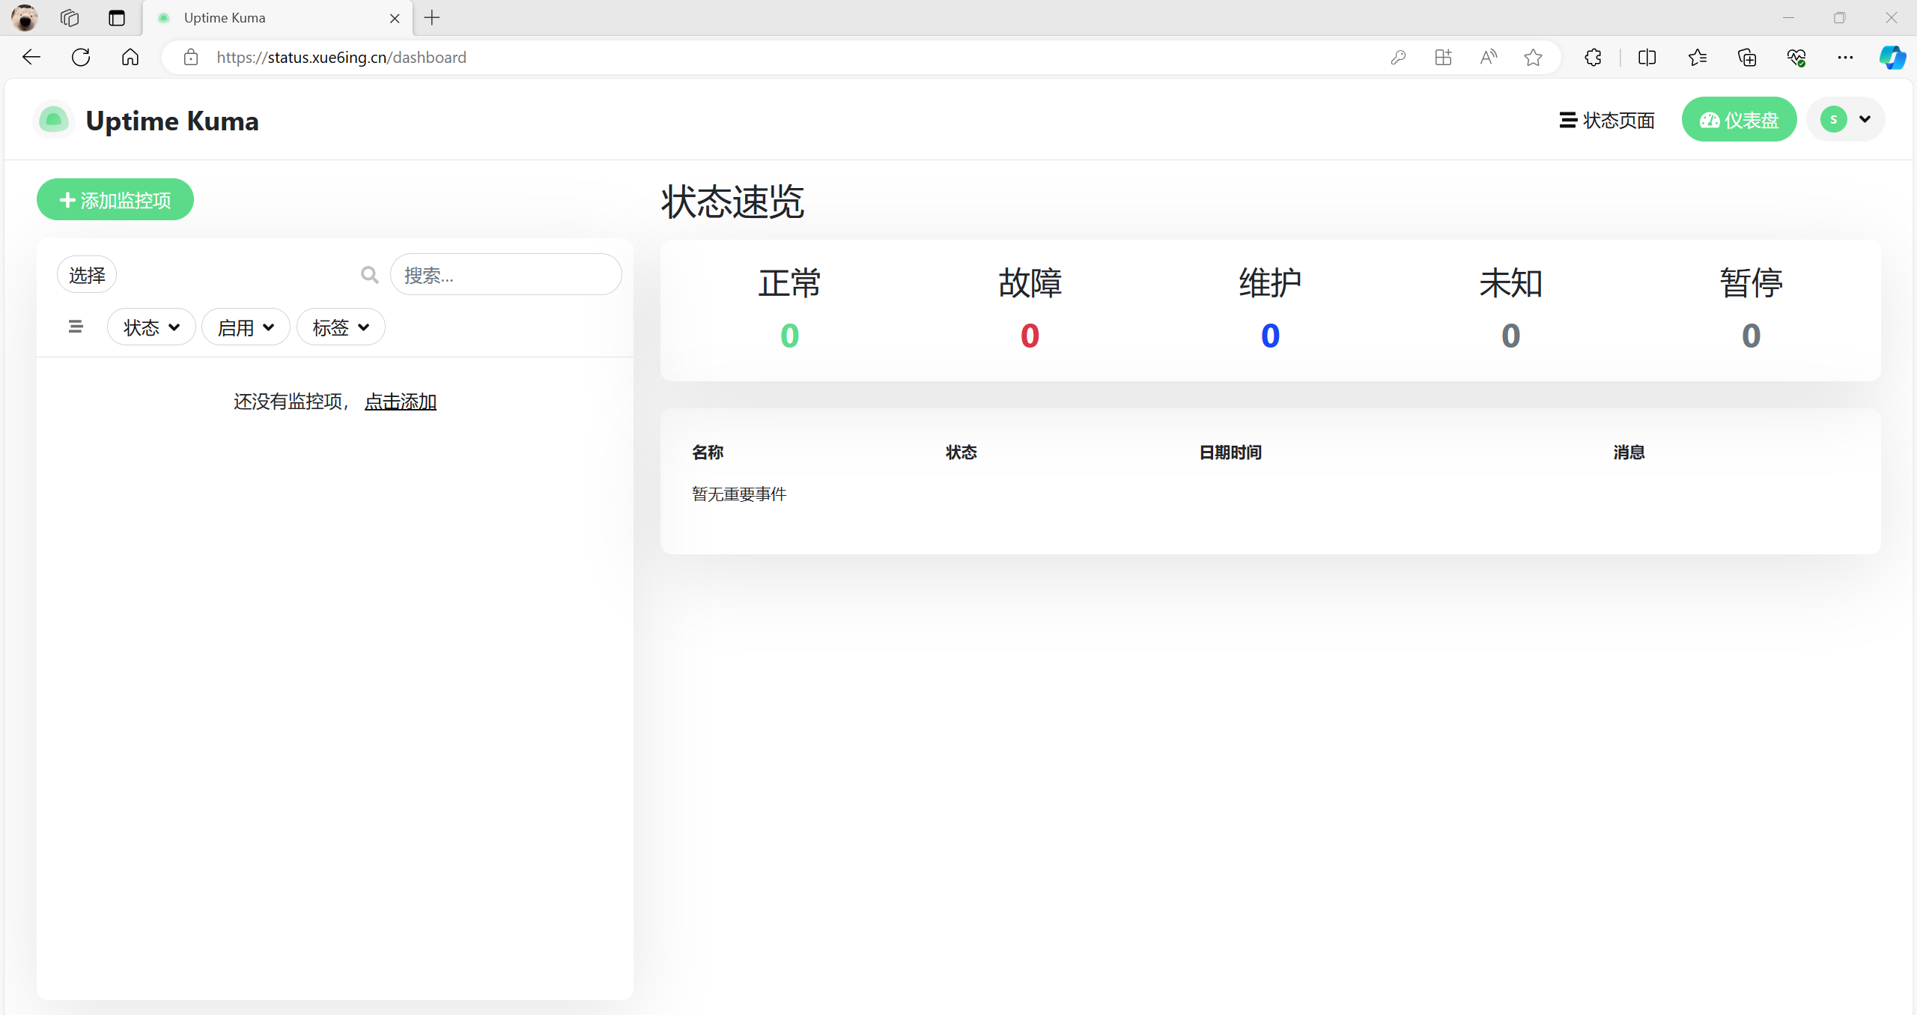Switch to the 仪表盘 tab

click(1739, 120)
